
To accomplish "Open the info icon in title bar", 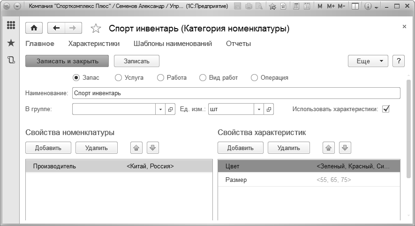I will (368, 6).
